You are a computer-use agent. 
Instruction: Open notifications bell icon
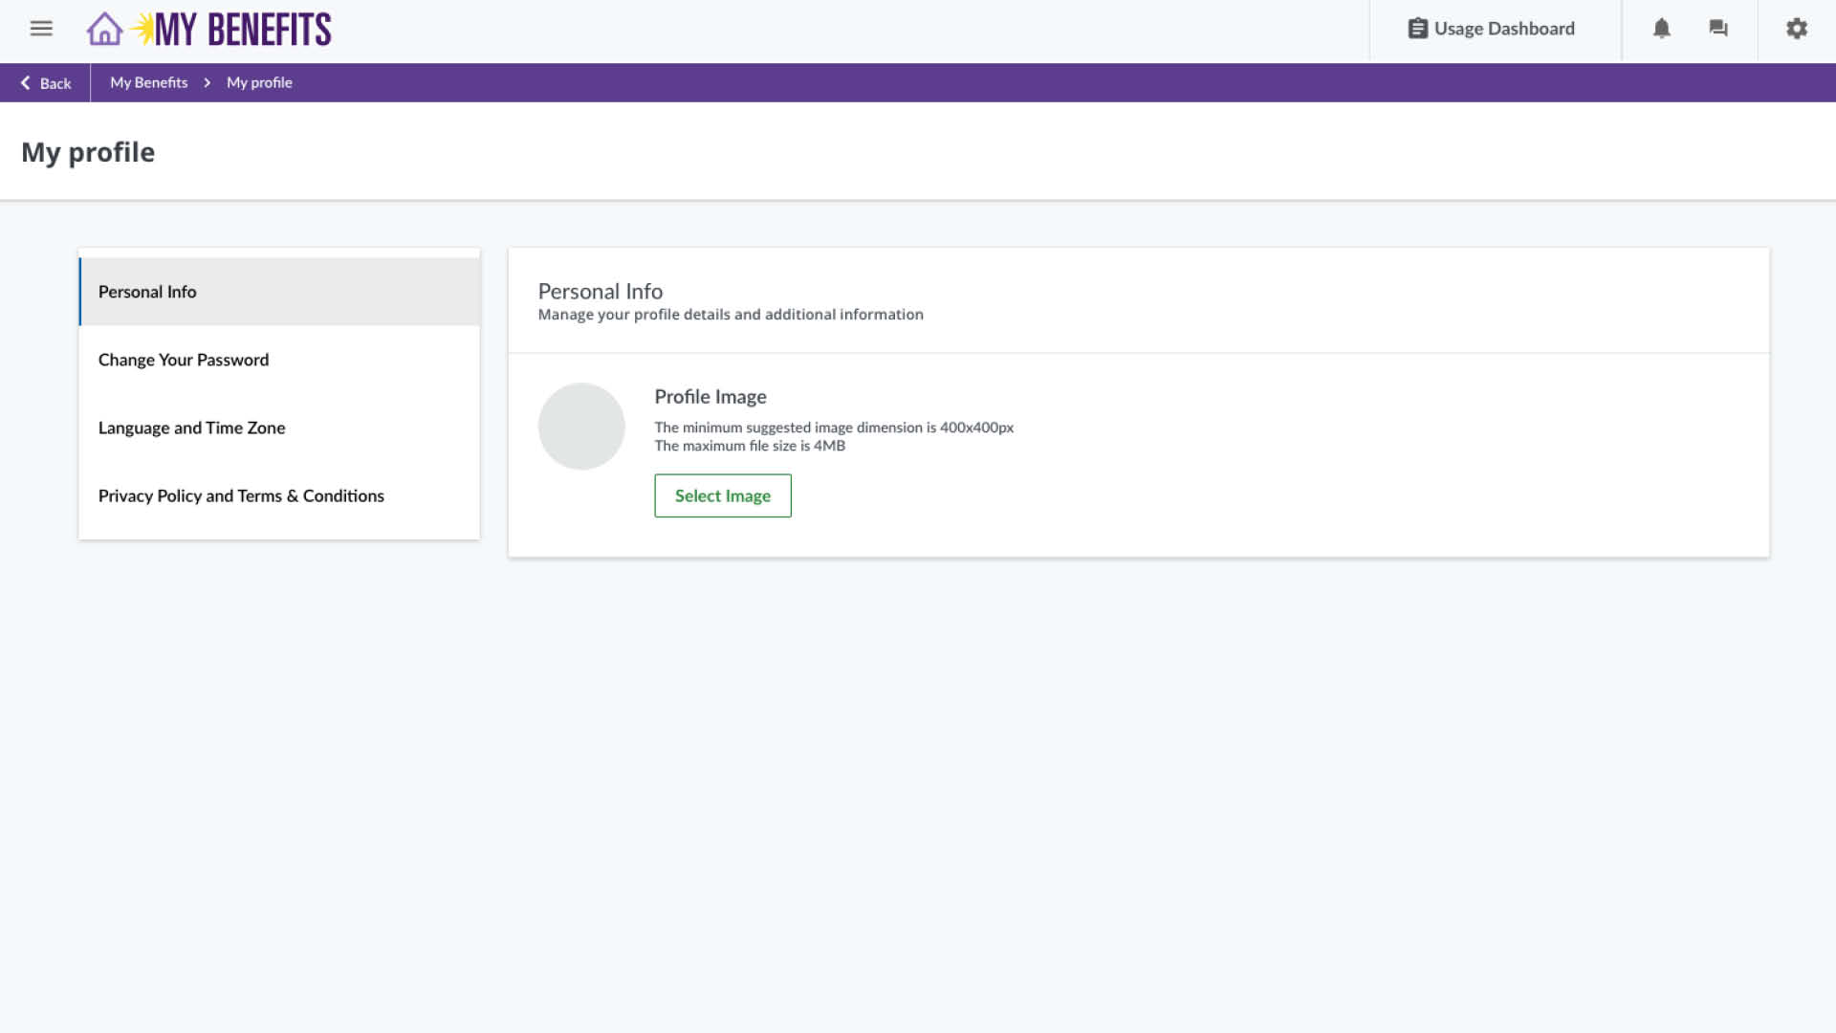click(x=1661, y=29)
